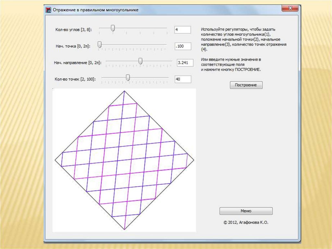
Task: Select the Нач. направление slider thumb
Action: (x=140, y=61)
